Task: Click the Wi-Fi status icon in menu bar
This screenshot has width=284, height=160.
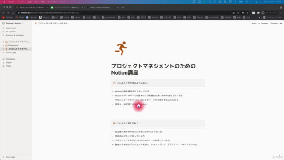Action: 247,2
